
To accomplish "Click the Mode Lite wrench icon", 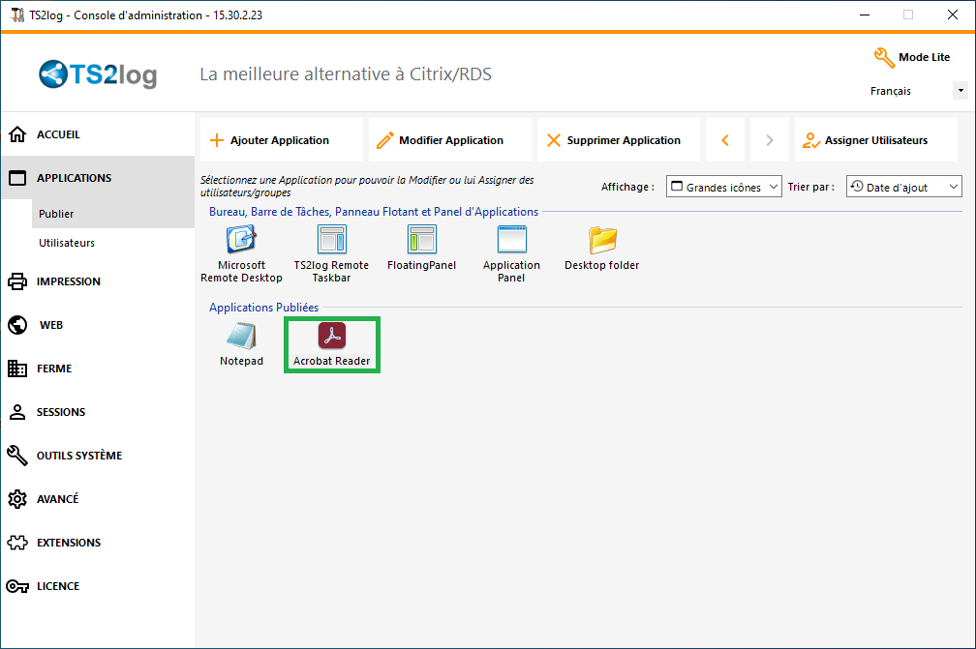I will [884, 58].
